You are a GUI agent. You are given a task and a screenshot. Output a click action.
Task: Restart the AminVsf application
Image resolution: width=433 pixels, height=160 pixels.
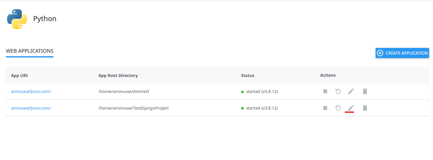338,91
